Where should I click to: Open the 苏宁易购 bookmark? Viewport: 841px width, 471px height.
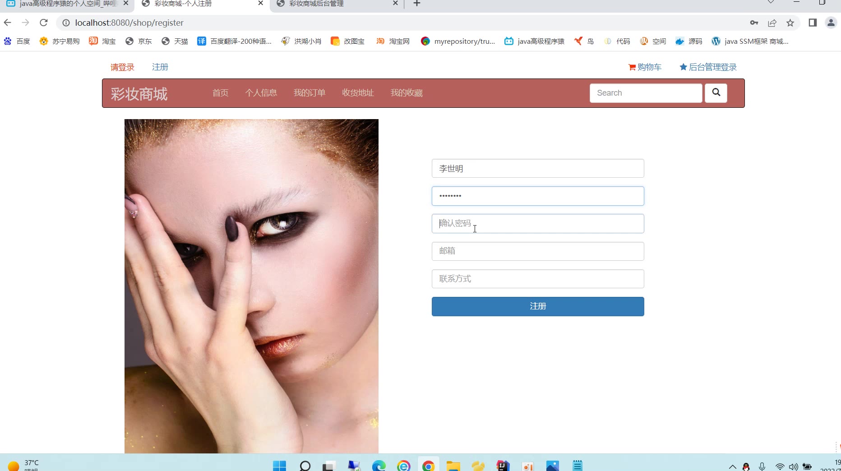60,41
